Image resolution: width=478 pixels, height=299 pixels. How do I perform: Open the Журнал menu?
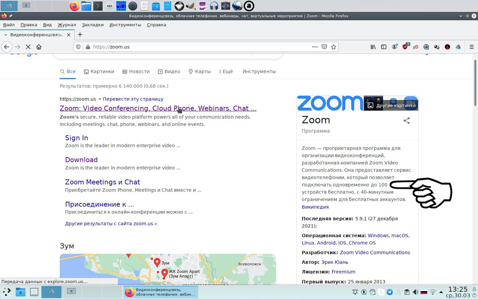[67, 25]
